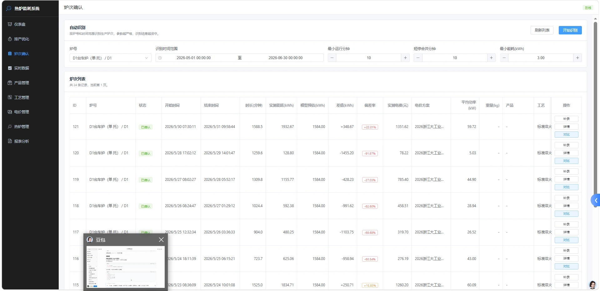Viewport: 600px width, 291px height.
Task: Click the 豆包 avatar icon in popup
Action: pos(90,240)
